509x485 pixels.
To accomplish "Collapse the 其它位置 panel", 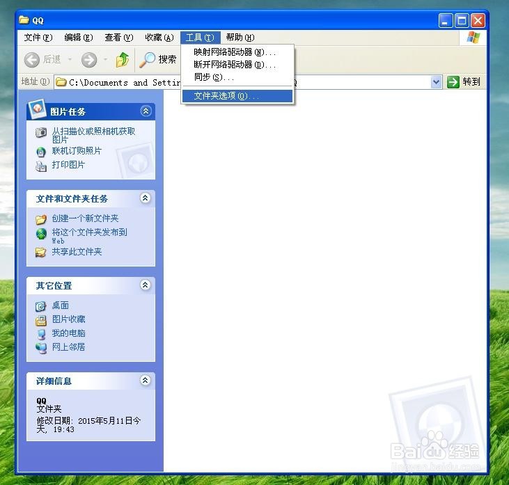I will [x=145, y=285].
